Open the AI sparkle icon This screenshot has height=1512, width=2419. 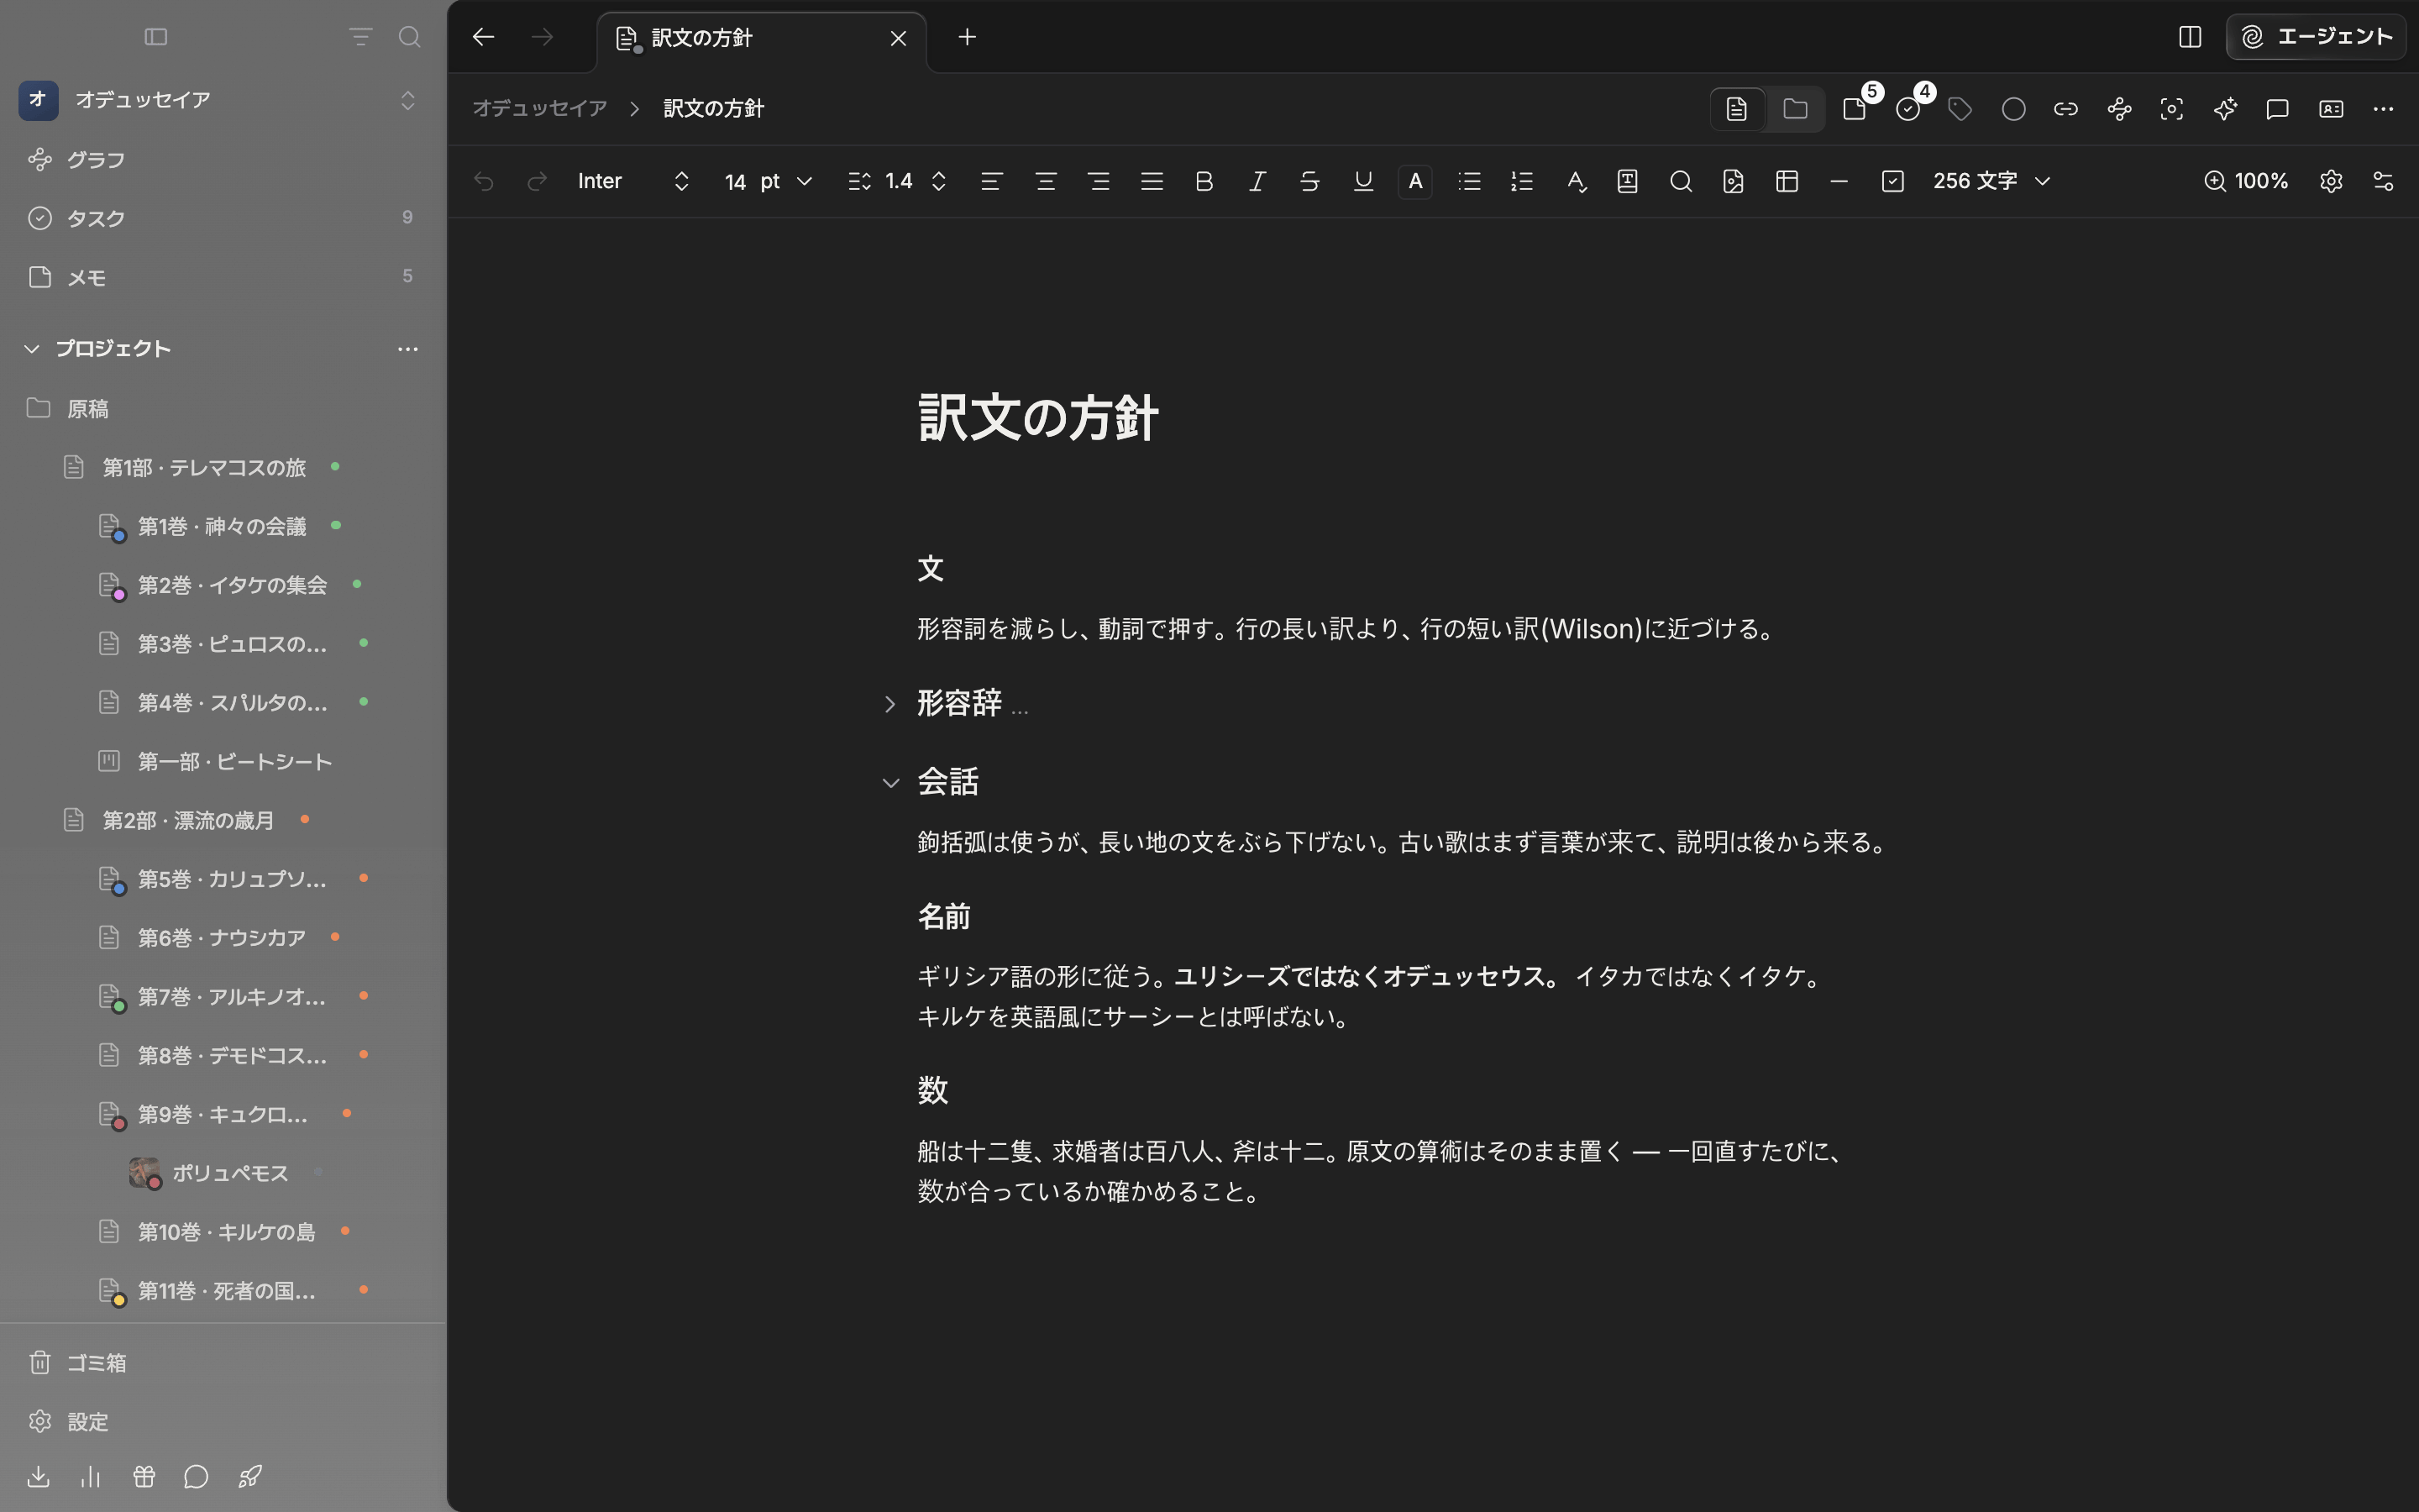coord(2225,109)
